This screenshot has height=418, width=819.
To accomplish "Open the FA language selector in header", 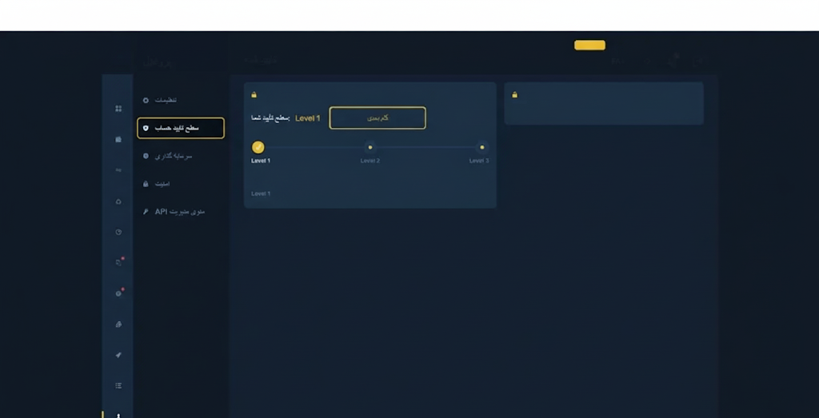I will 617,62.
